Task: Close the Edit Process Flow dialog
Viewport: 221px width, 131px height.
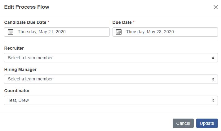Action: pyautogui.click(x=216, y=7)
